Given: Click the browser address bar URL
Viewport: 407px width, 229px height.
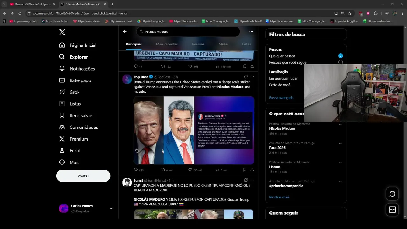Looking at the screenshot, I should coord(80,13).
